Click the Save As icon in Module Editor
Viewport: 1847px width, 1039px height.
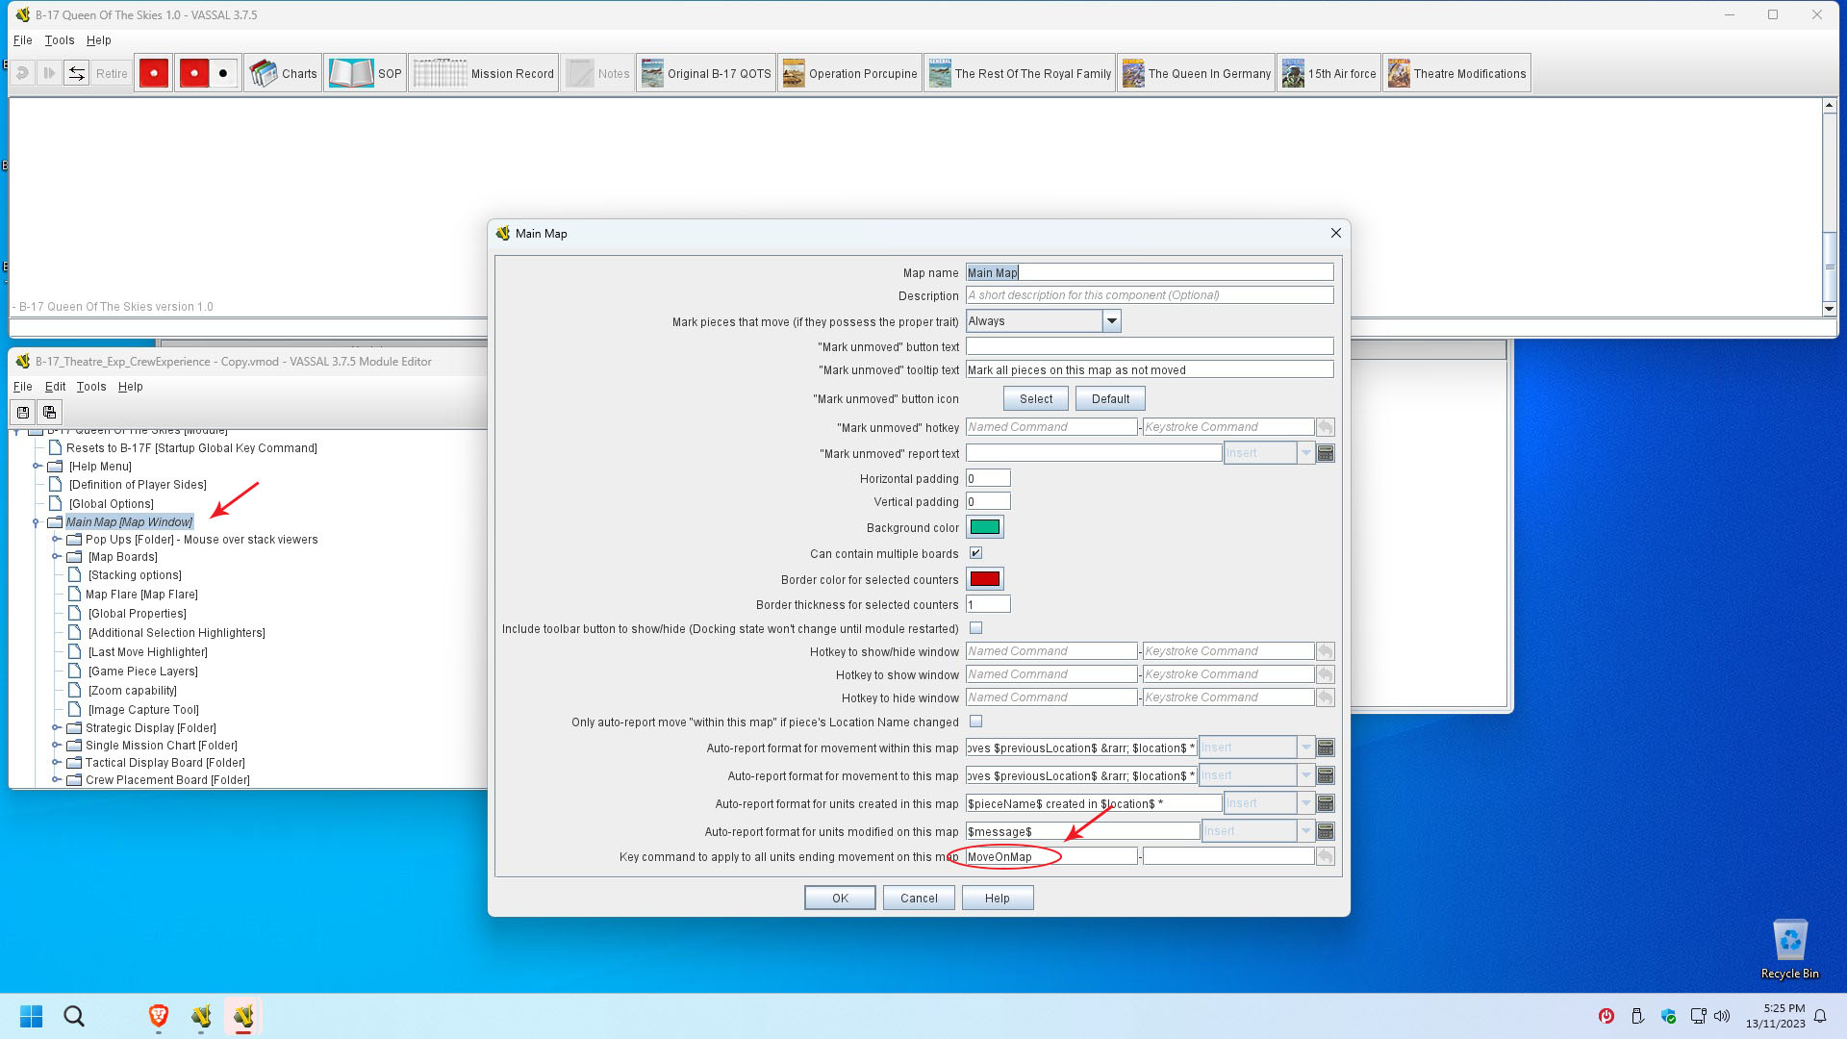pos(49,413)
